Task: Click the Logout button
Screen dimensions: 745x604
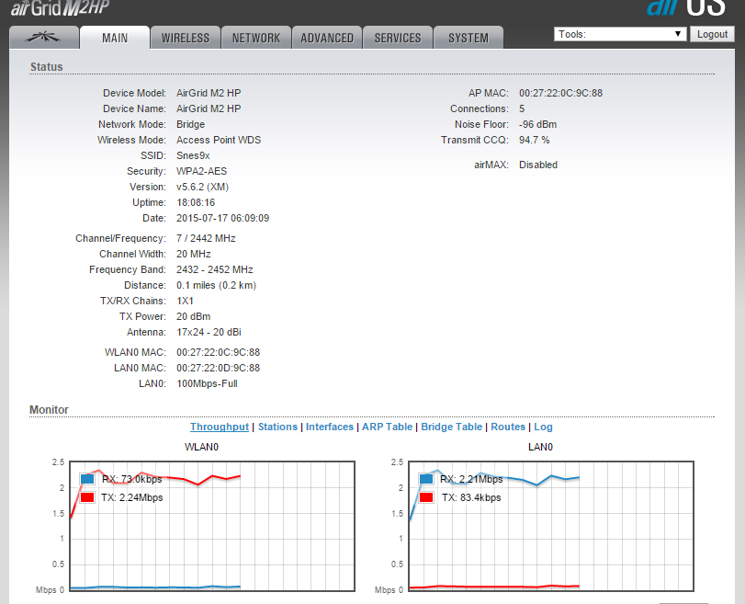Action: [712, 34]
